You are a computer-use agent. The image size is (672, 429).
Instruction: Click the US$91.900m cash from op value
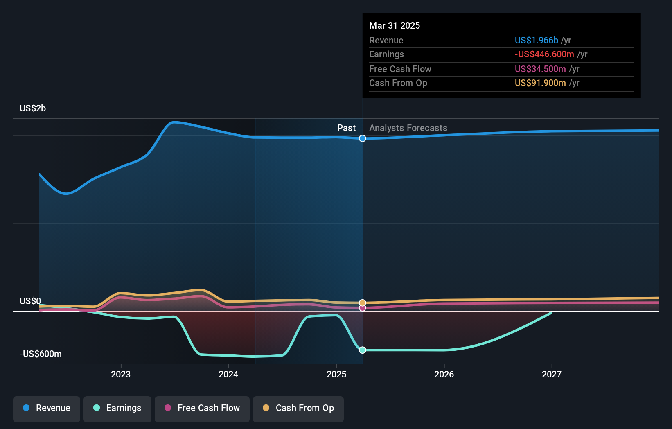pyautogui.click(x=540, y=83)
